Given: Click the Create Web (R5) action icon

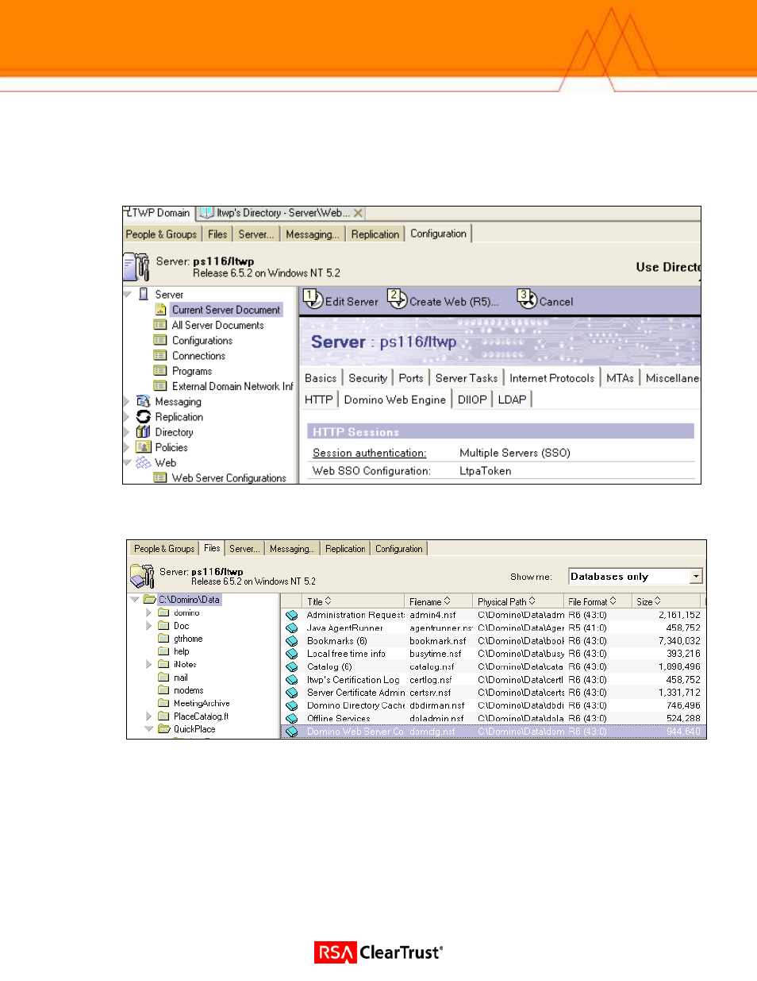Looking at the screenshot, I should pos(397,299).
